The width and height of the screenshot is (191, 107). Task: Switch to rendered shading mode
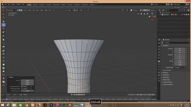149,10
